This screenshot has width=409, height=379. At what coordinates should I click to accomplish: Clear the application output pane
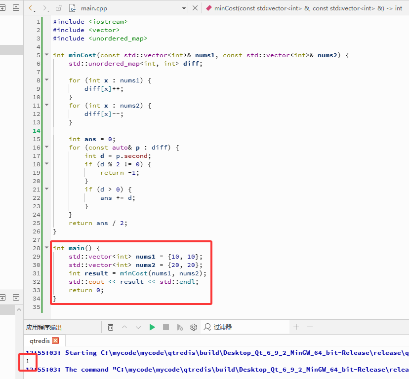[111, 327]
